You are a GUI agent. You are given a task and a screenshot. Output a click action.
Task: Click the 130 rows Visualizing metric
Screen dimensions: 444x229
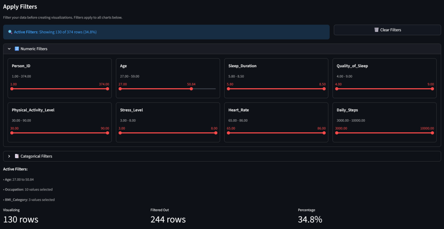[x=21, y=219]
